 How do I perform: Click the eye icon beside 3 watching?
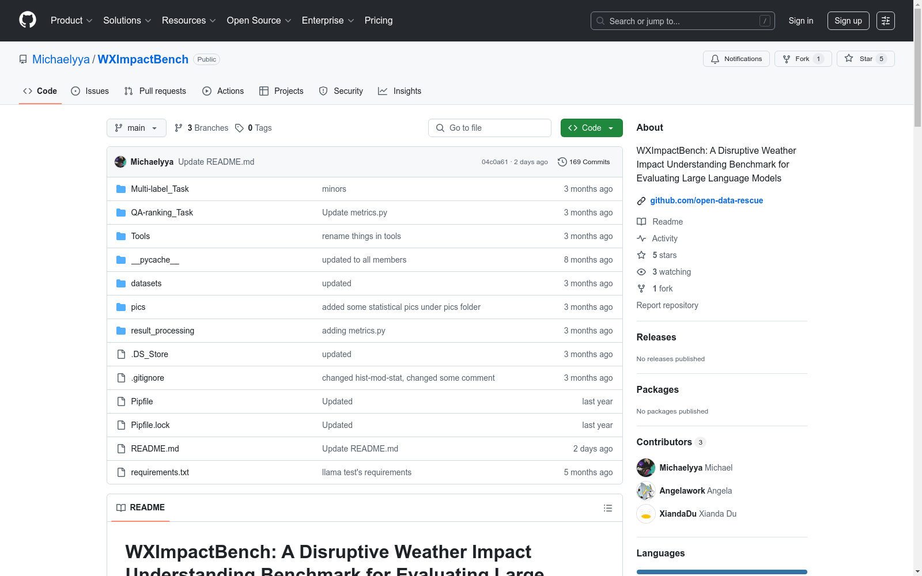click(x=641, y=272)
